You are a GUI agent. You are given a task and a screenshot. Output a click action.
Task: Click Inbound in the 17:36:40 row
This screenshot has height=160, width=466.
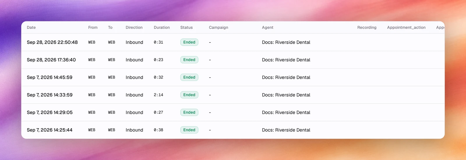pos(134,60)
